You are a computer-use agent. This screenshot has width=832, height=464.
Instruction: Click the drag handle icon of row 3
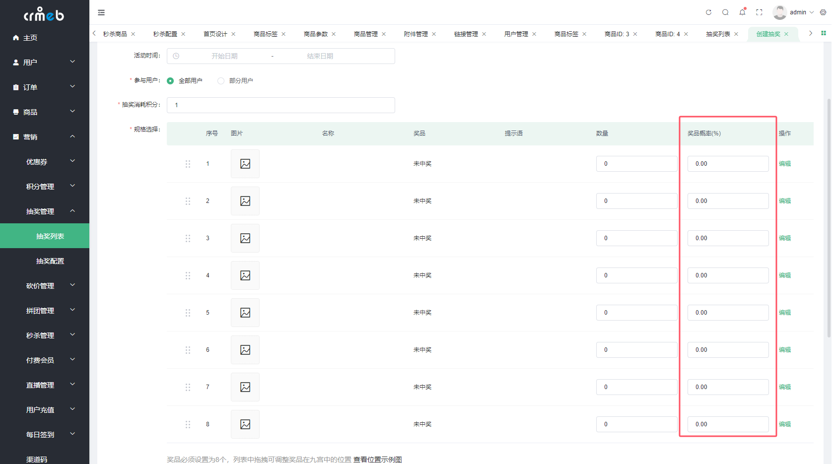point(188,238)
